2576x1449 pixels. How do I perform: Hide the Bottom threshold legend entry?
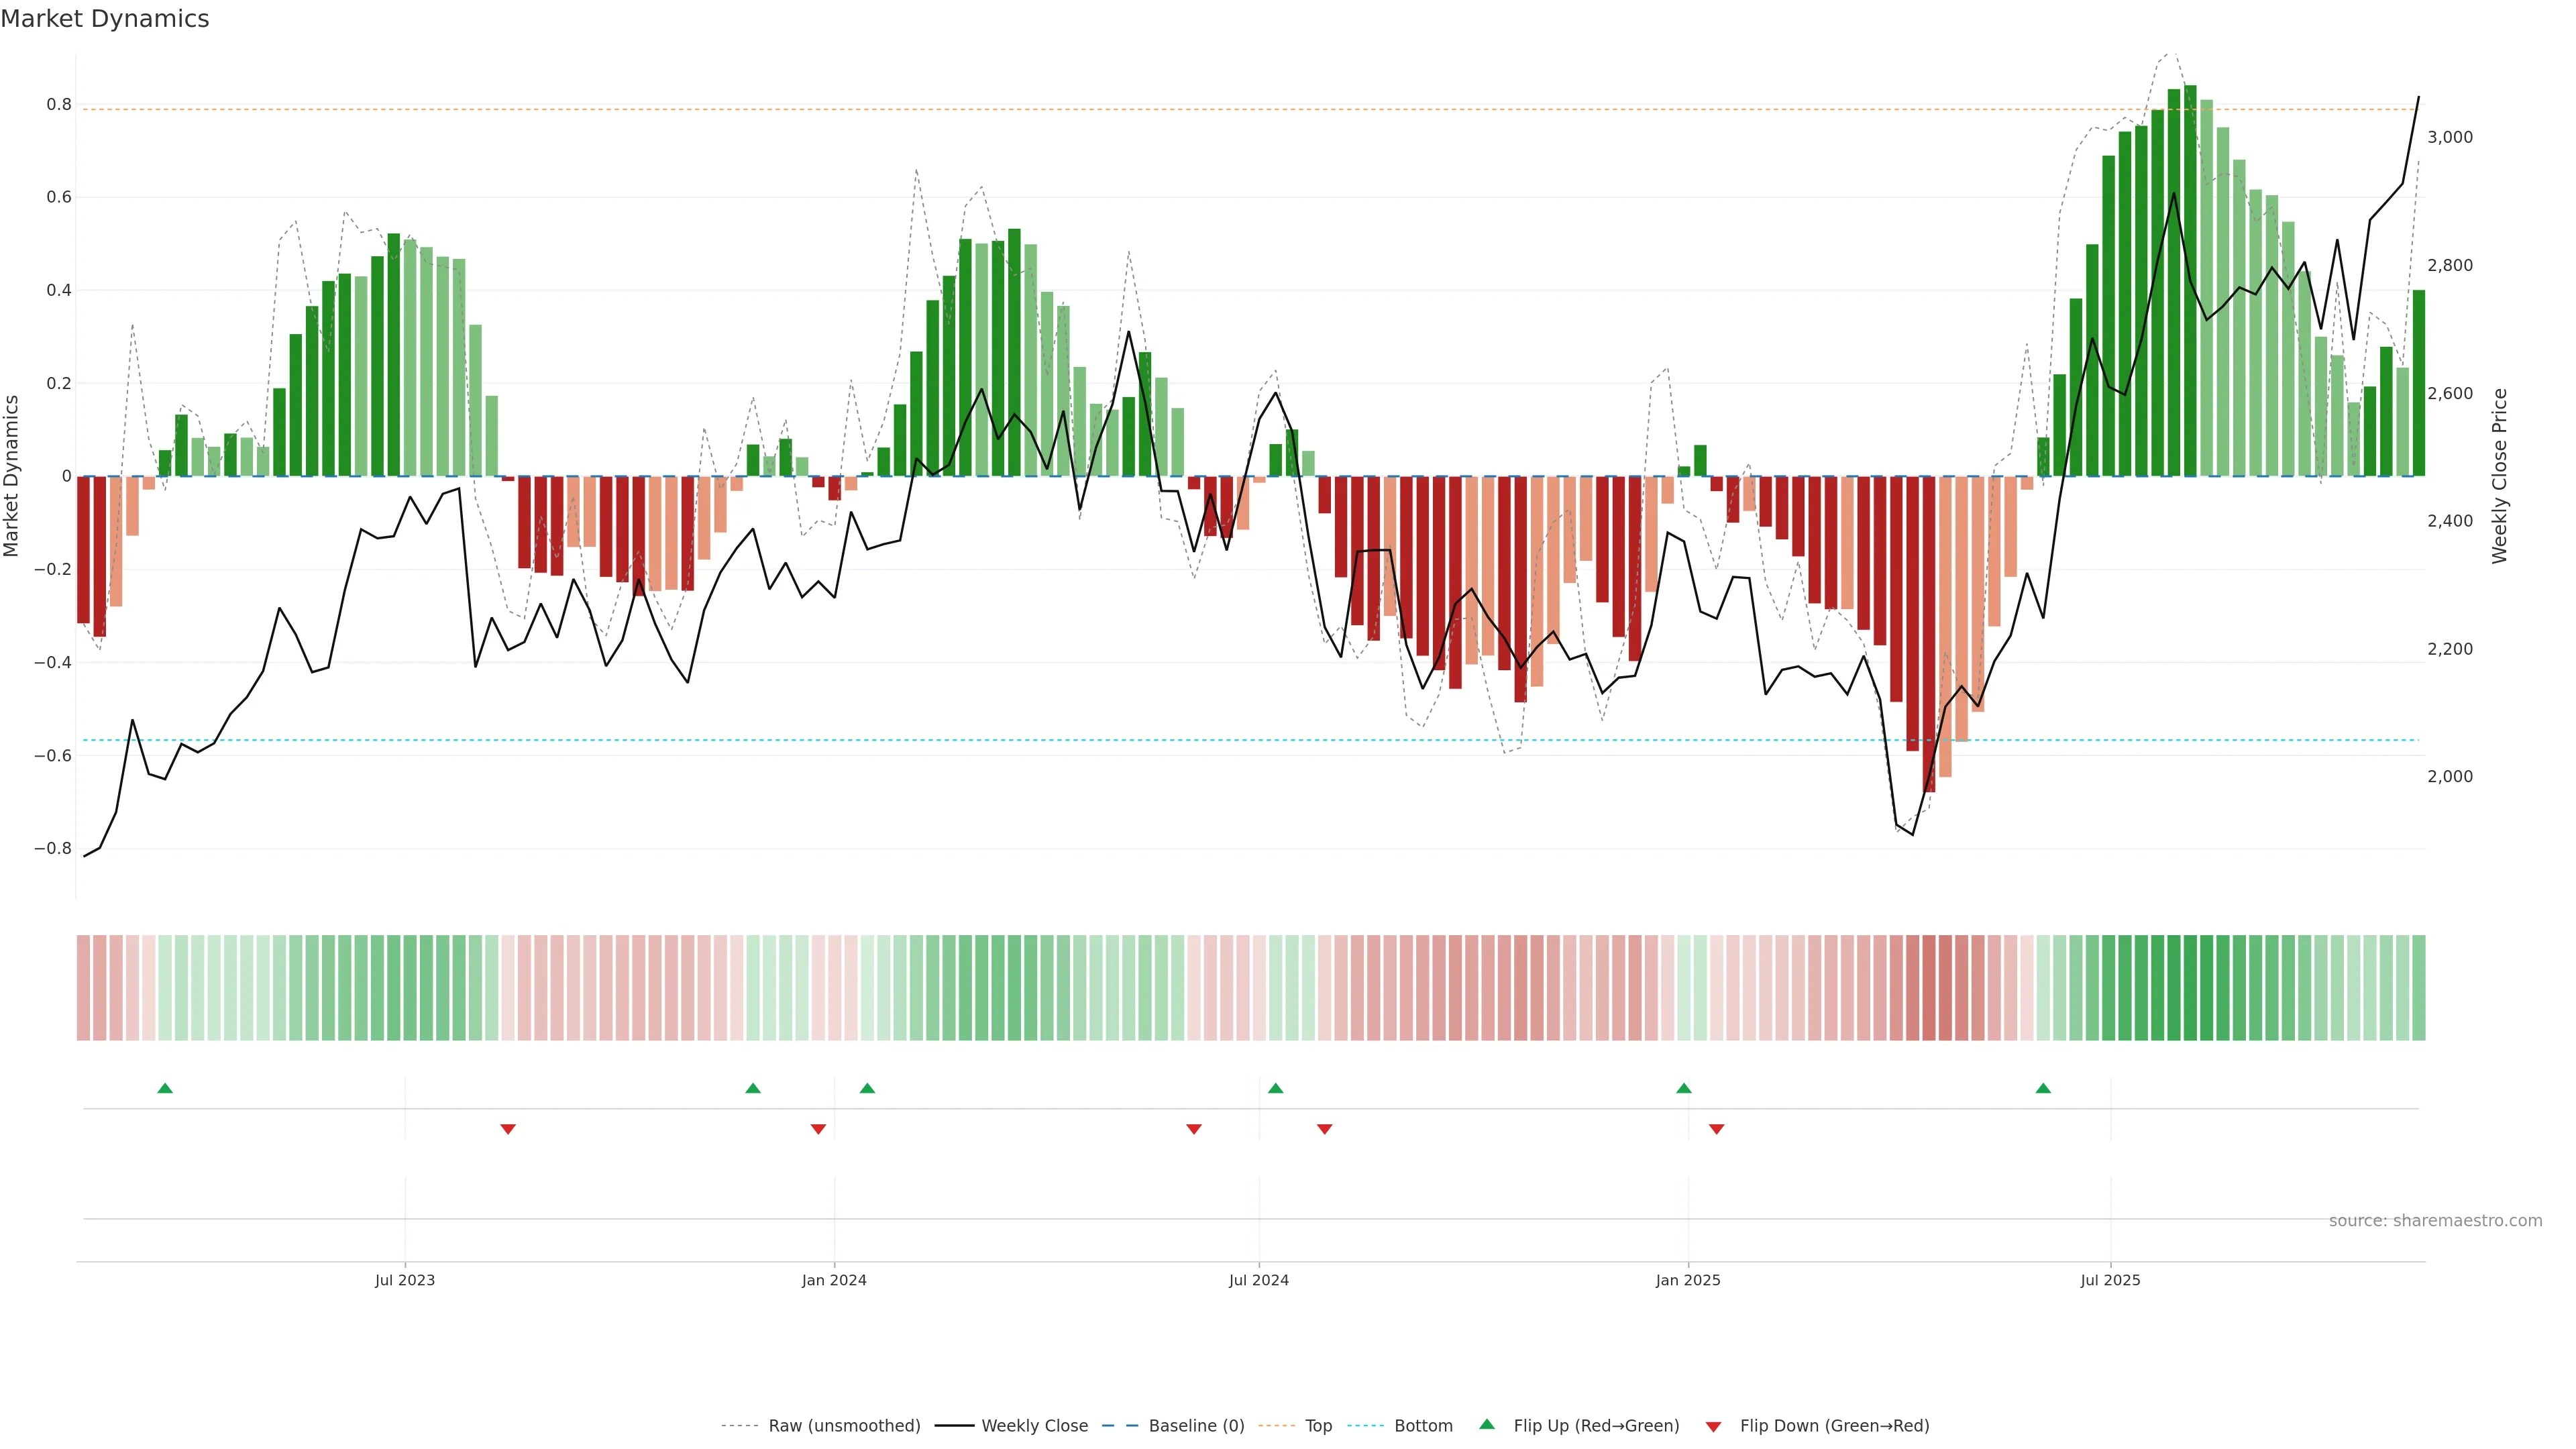(x=1423, y=1426)
